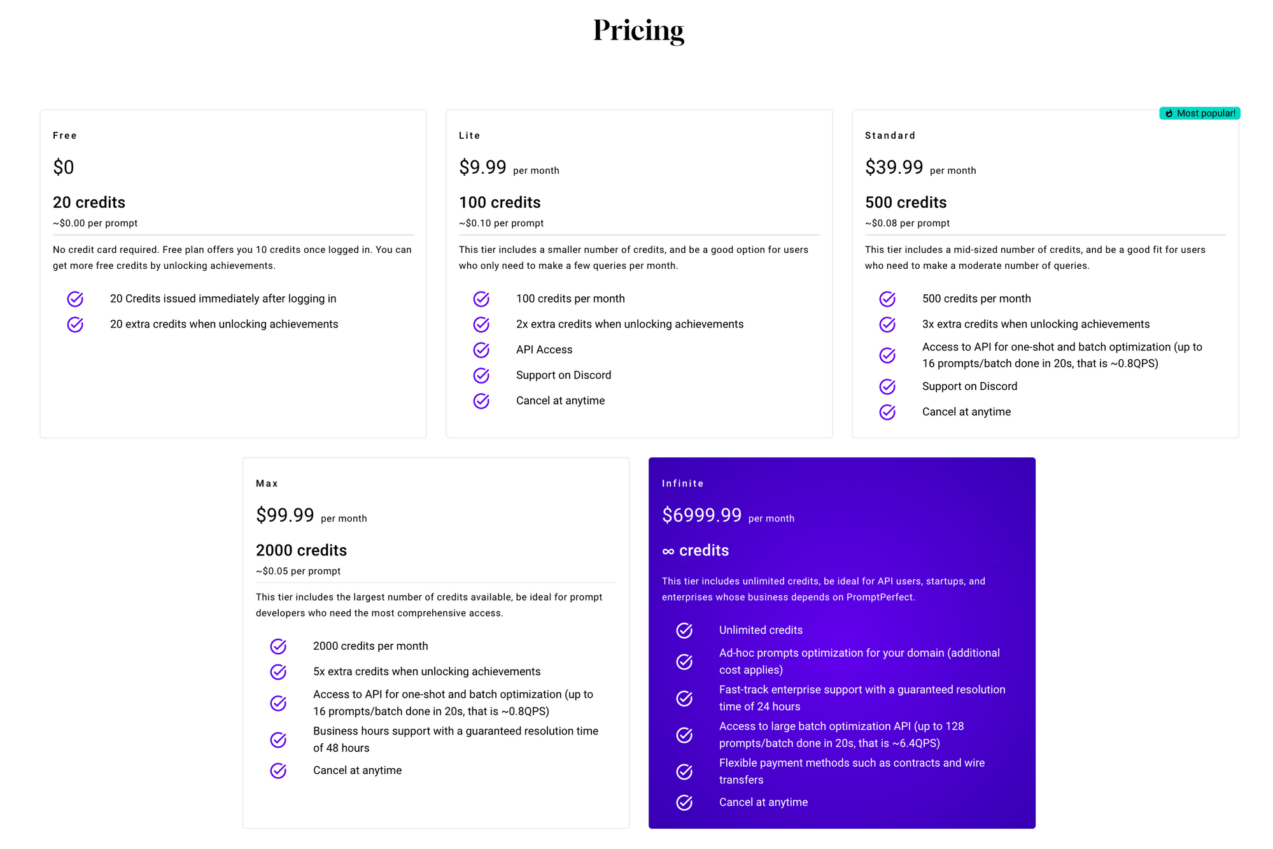Click the checkmark beside '20 Credits issued immediately'
Viewport: 1273px width, 849px height.
(74, 299)
